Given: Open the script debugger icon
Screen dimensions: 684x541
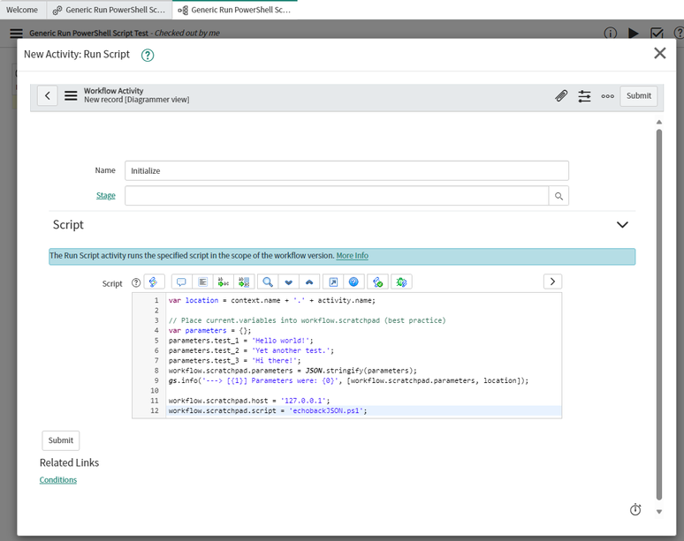Looking at the screenshot, I should (x=401, y=282).
